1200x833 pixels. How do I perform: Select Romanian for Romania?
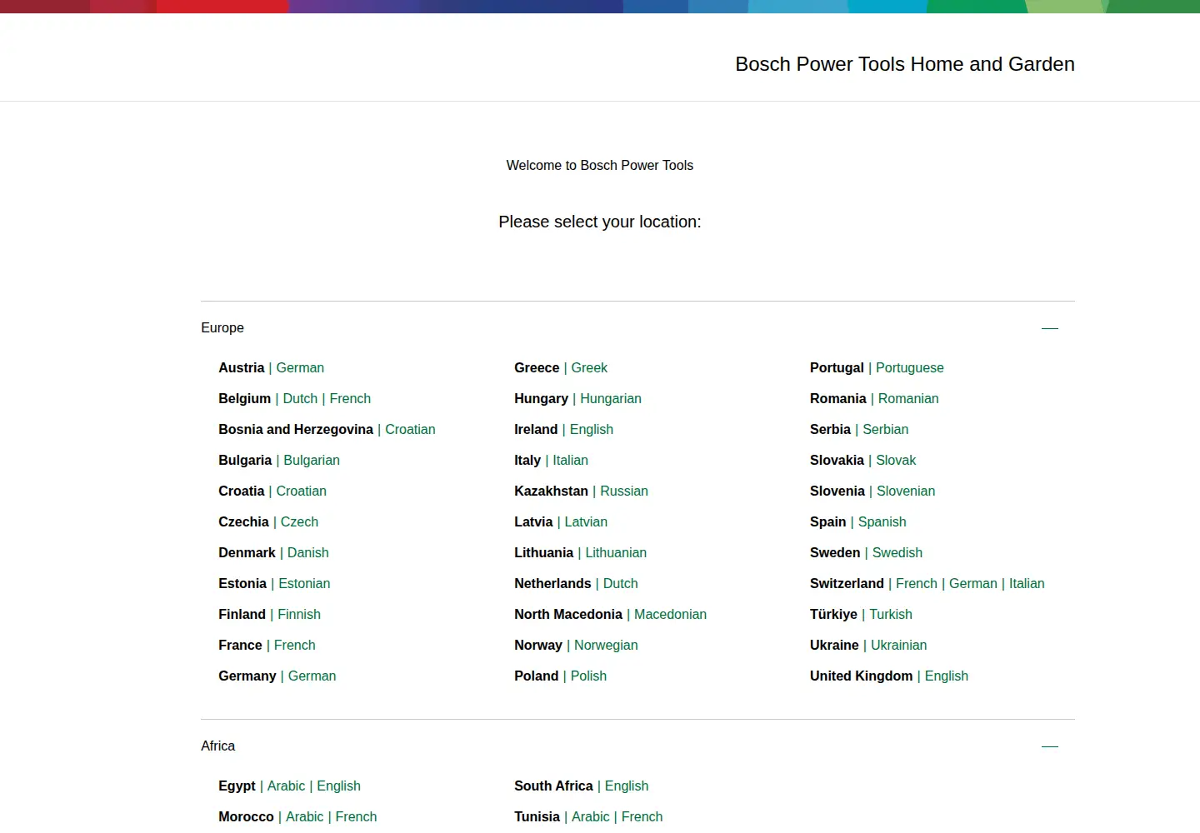pyautogui.click(x=908, y=399)
